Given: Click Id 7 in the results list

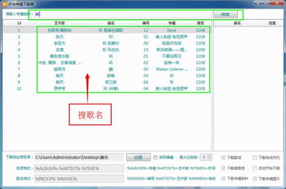Looking at the screenshot, I should click(x=19, y=69).
